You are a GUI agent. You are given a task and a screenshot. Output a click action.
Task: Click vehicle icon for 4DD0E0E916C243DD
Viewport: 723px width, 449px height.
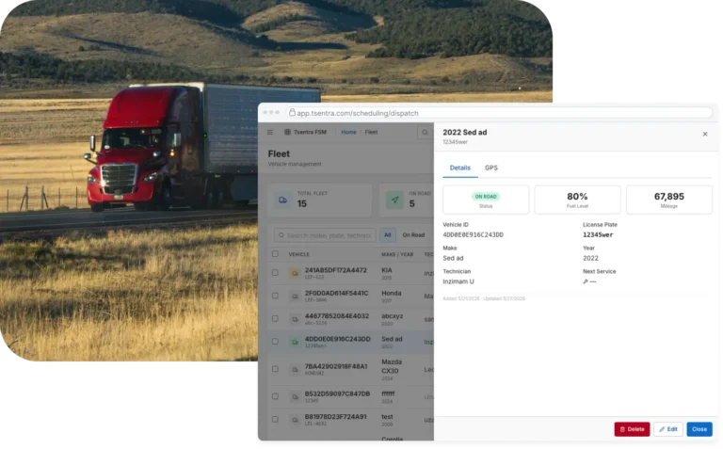click(295, 342)
